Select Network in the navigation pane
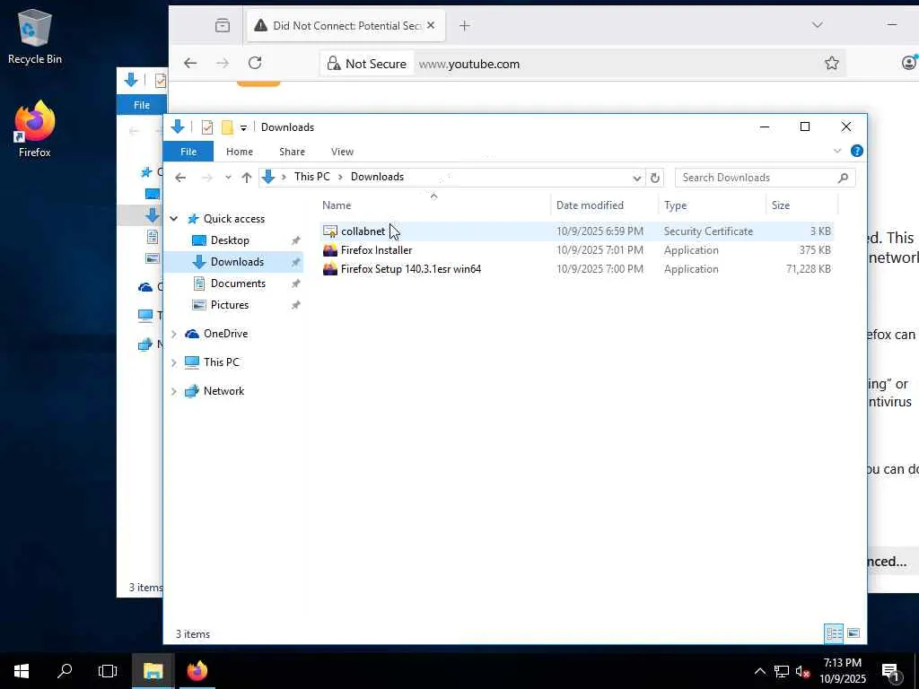Screen dimensions: 919x689 coord(223,391)
